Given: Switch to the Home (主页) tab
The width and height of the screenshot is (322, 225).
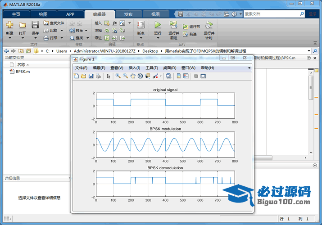Looking at the screenshot, I should [x=16, y=14].
